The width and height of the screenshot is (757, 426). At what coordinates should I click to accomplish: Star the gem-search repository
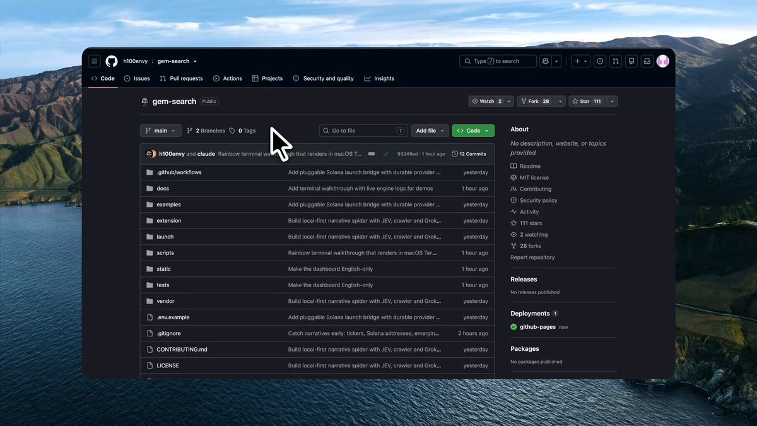point(587,101)
